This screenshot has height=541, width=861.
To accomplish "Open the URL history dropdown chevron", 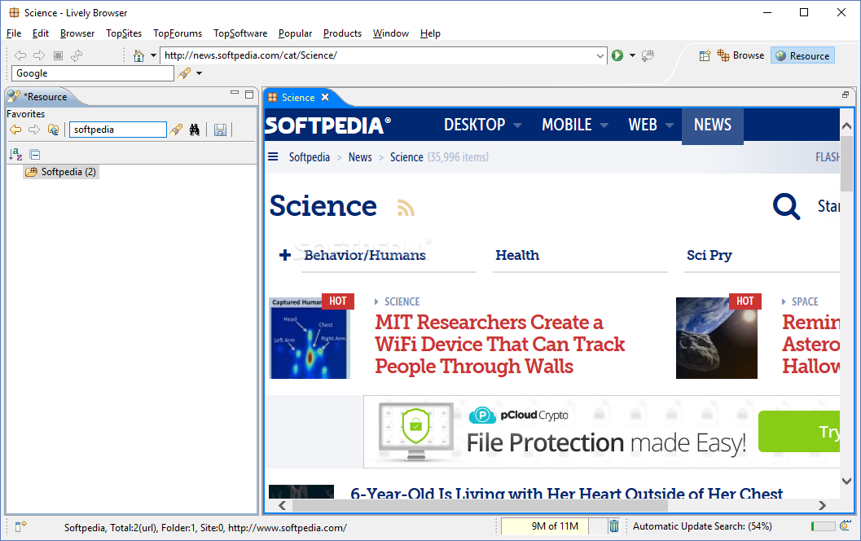I will [600, 55].
